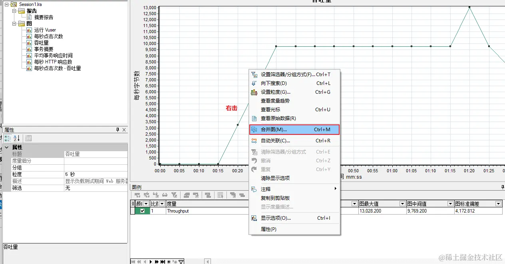This screenshot has width=505, height=264.
Task: Select 运行 Vuser graph in tree
Action: pos(45,30)
